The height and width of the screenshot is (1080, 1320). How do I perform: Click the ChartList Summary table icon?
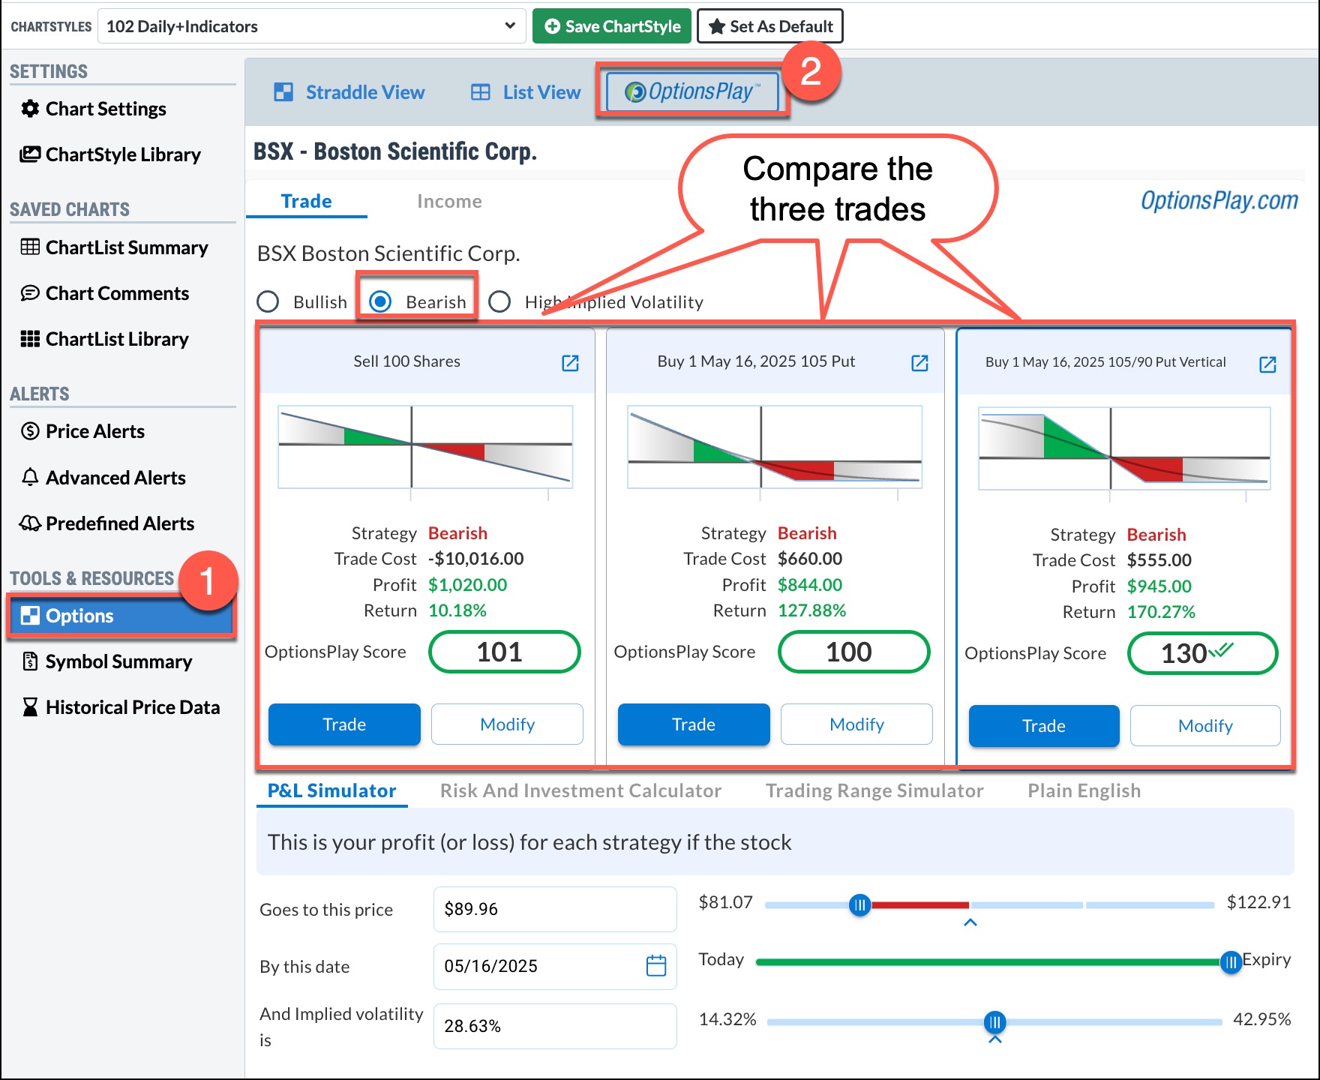click(30, 247)
